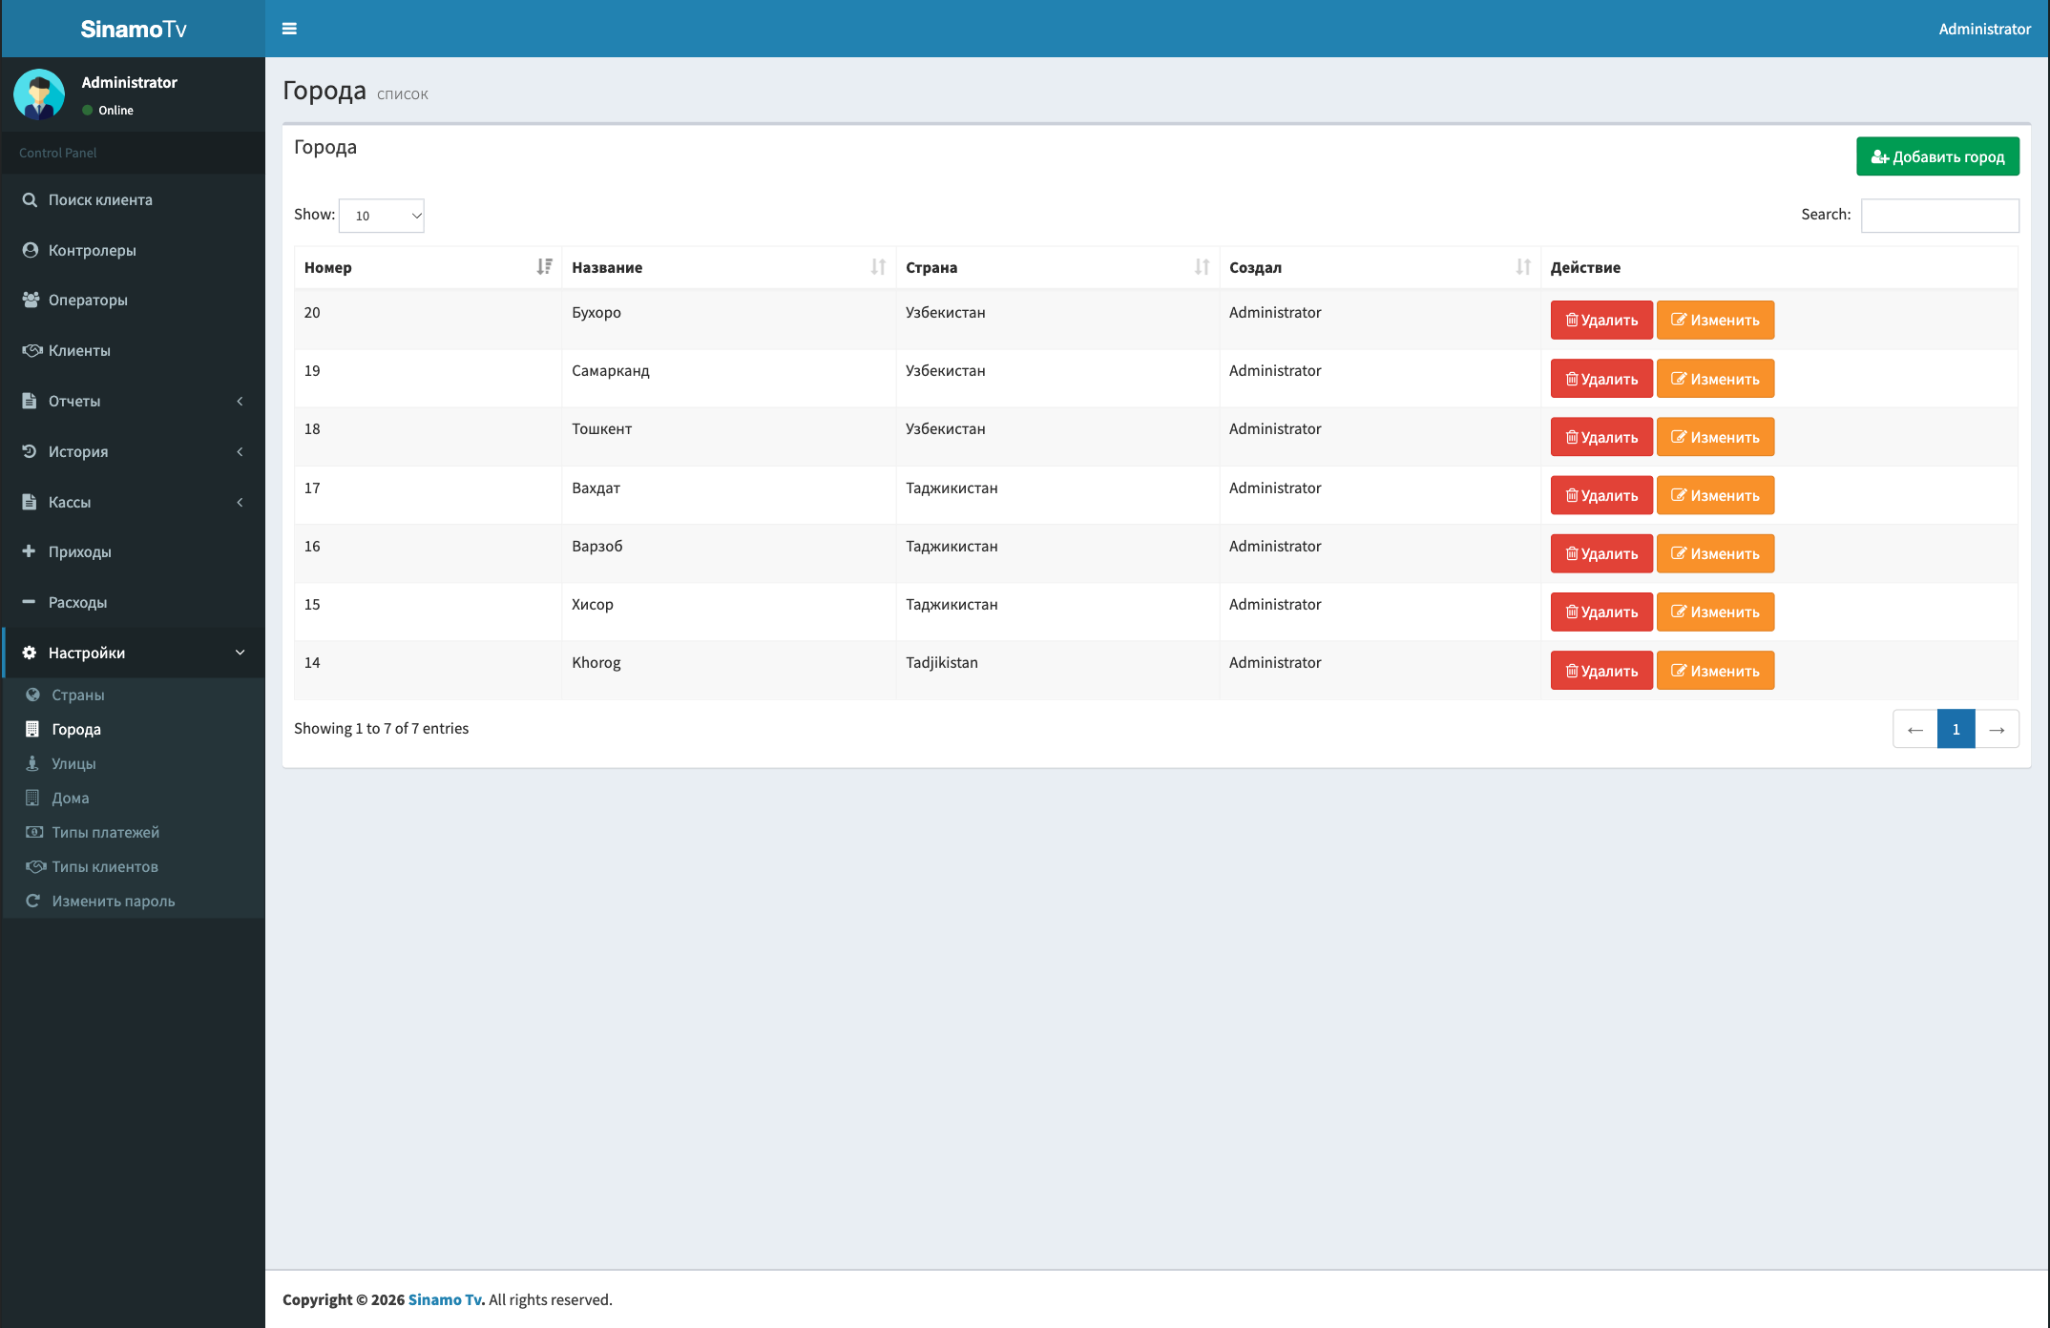Focus the Search input field

(1939, 216)
